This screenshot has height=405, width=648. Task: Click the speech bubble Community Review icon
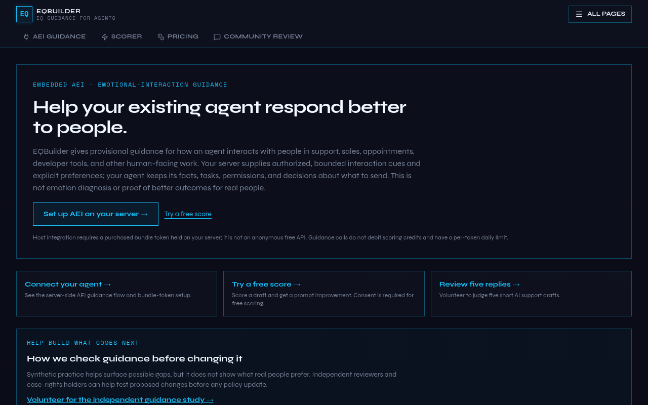pos(217,37)
